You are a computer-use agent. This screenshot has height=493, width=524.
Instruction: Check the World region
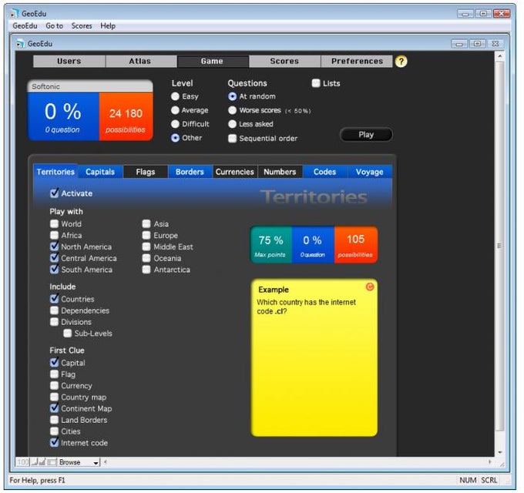pos(54,223)
